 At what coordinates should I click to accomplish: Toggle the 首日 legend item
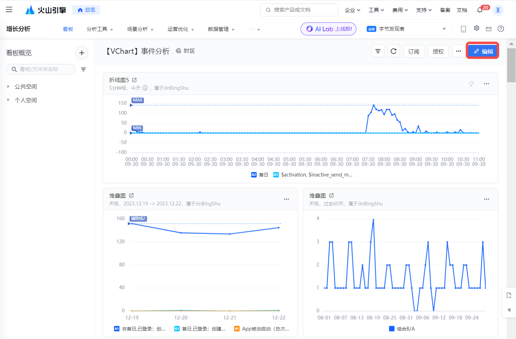260,175
